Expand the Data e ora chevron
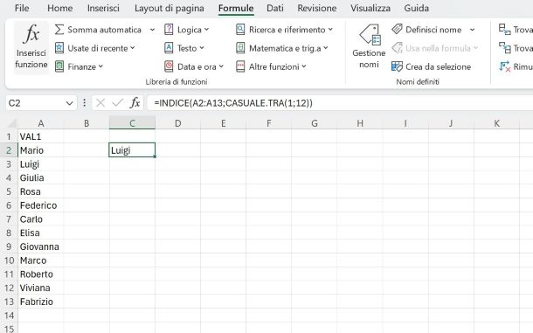The image size is (533, 333). point(221,66)
